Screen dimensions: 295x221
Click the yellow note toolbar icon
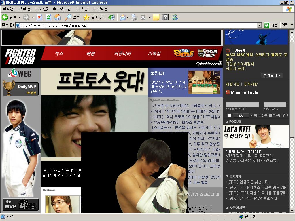(156, 17)
